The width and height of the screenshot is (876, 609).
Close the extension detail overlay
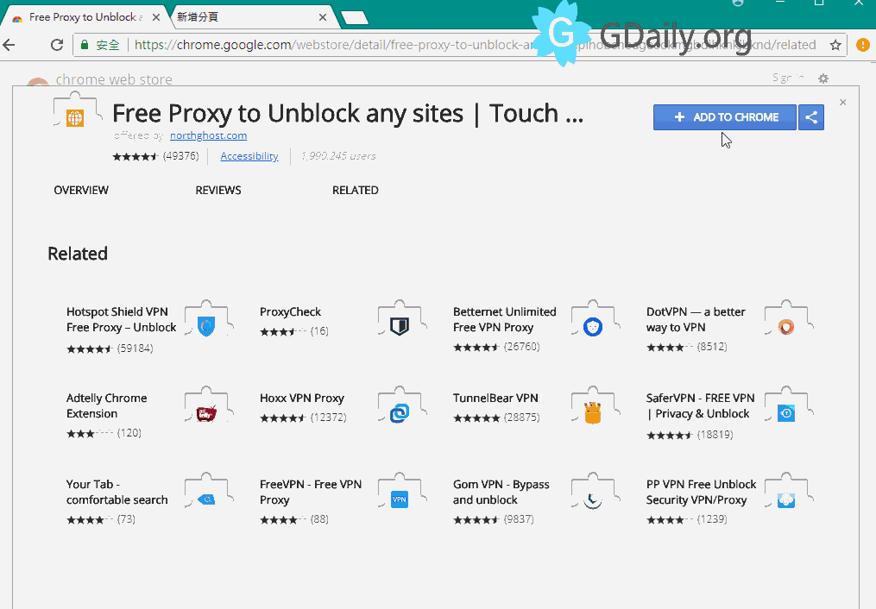(842, 102)
